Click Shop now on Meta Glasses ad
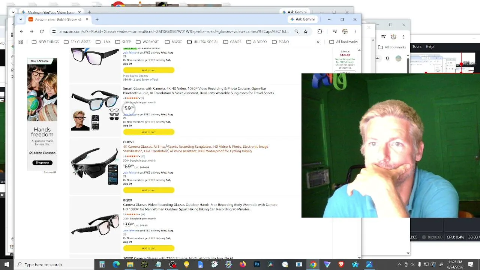Viewport: 480px width, 270px height. (42, 163)
